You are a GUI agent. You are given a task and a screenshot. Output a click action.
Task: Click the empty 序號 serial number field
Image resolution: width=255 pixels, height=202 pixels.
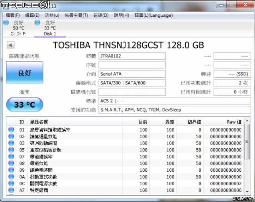pos(132,65)
